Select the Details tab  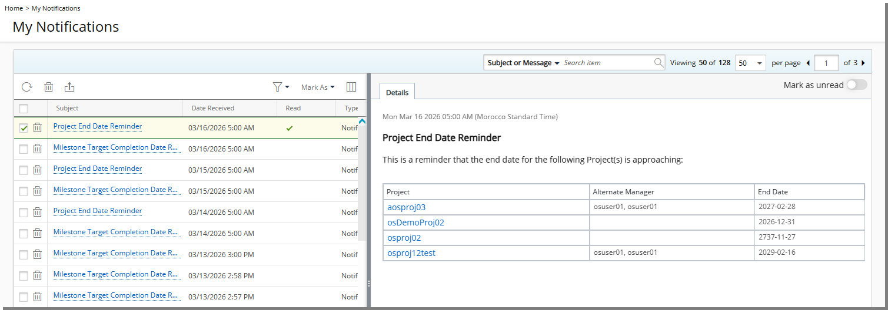pyautogui.click(x=397, y=92)
